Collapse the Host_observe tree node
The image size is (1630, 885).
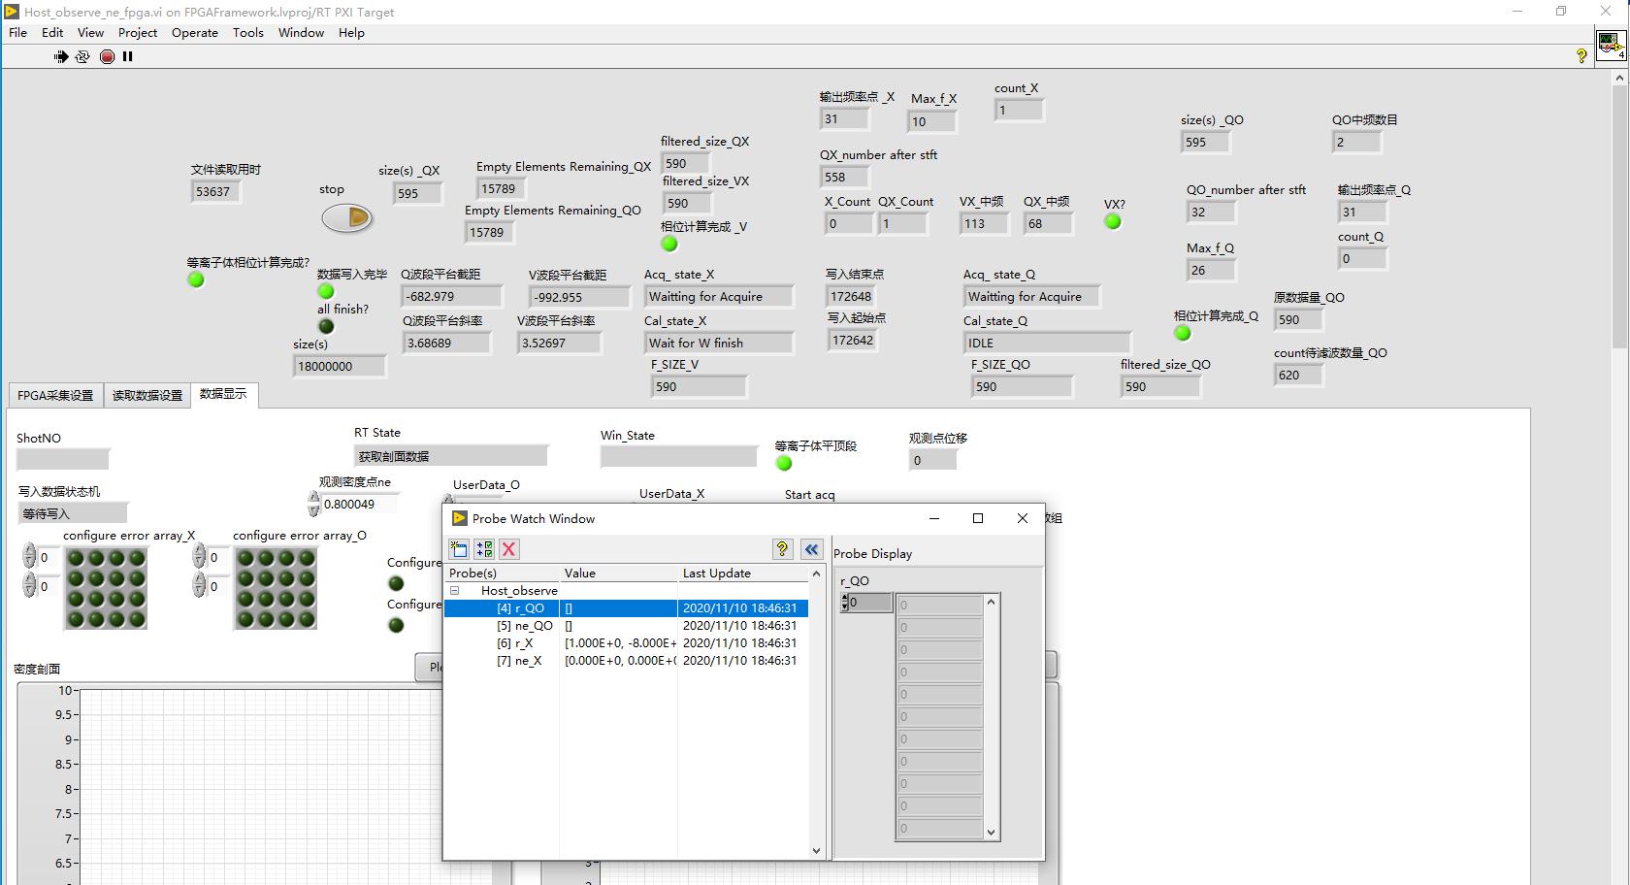click(x=454, y=590)
